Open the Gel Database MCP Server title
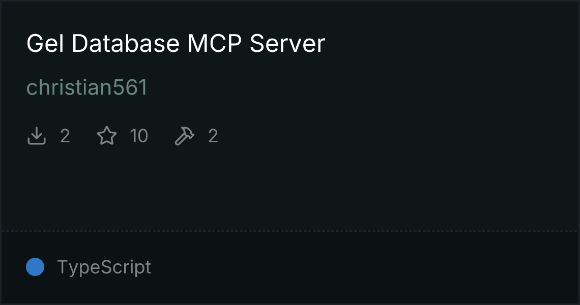 click(x=176, y=44)
